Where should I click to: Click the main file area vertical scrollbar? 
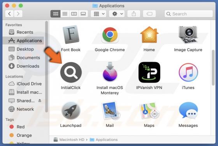click(213, 68)
